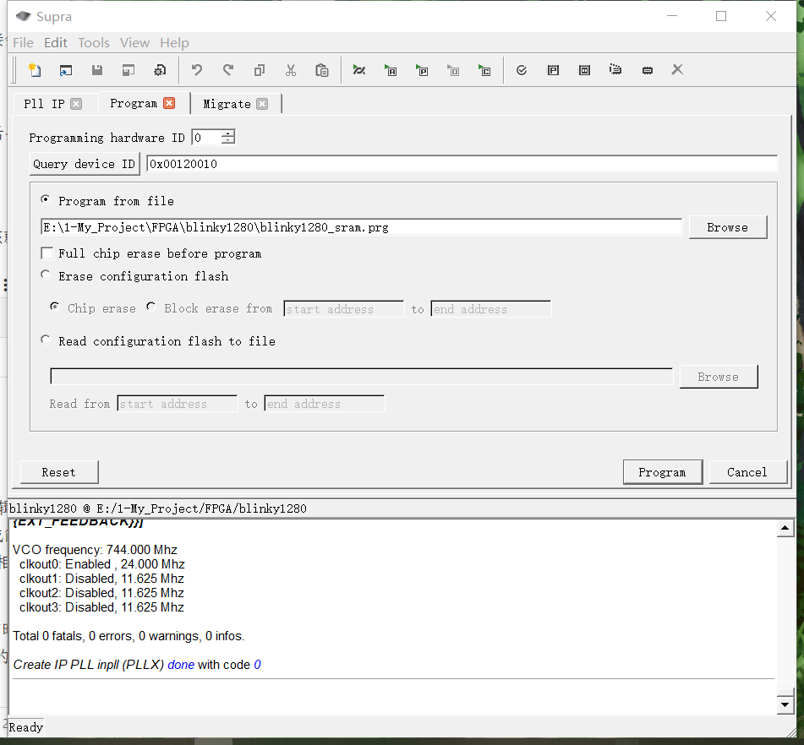
Task: Close the Migrate tab
Action: click(x=263, y=104)
